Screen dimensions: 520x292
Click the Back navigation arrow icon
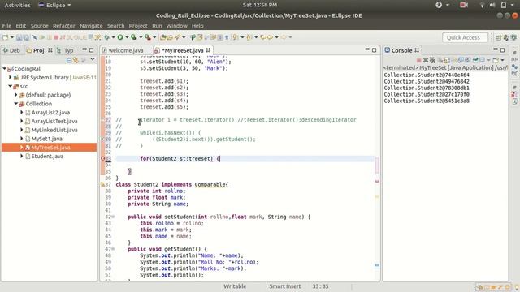269,37
